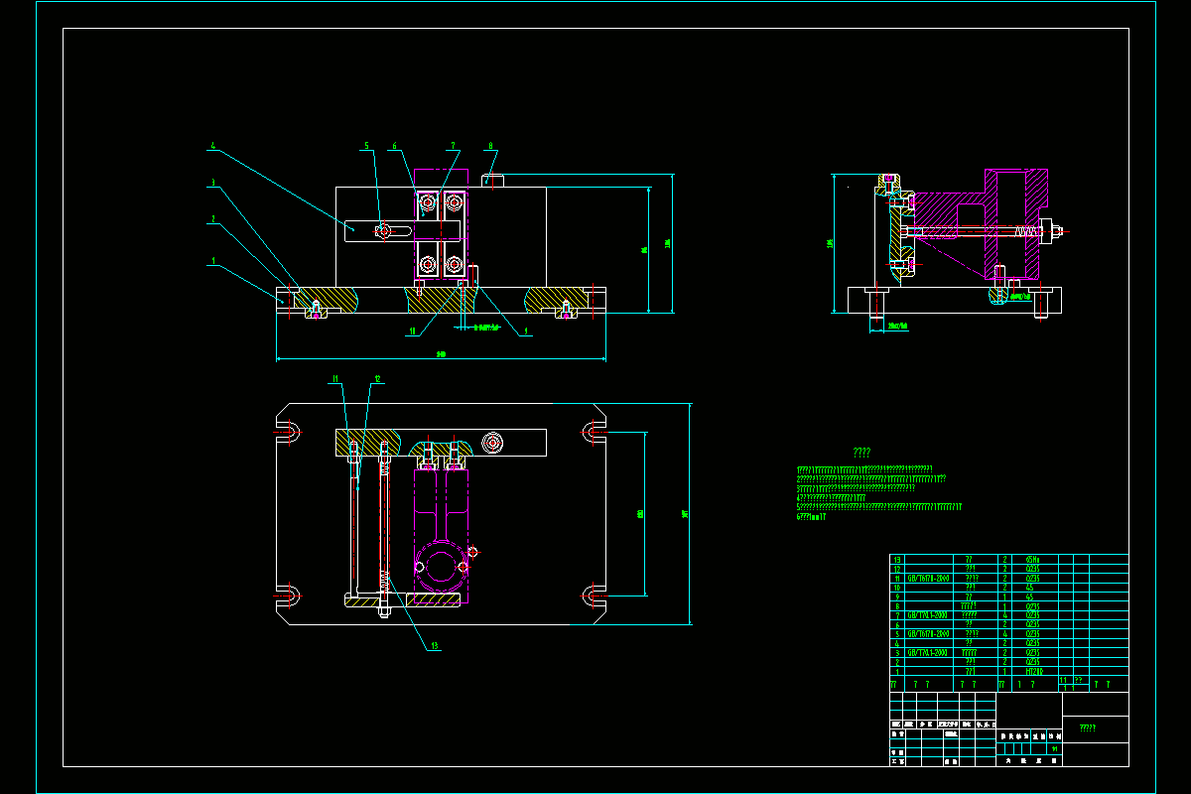Click item number 9 in parts list
This screenshot has height=794, width=1191.
point(897,596)
